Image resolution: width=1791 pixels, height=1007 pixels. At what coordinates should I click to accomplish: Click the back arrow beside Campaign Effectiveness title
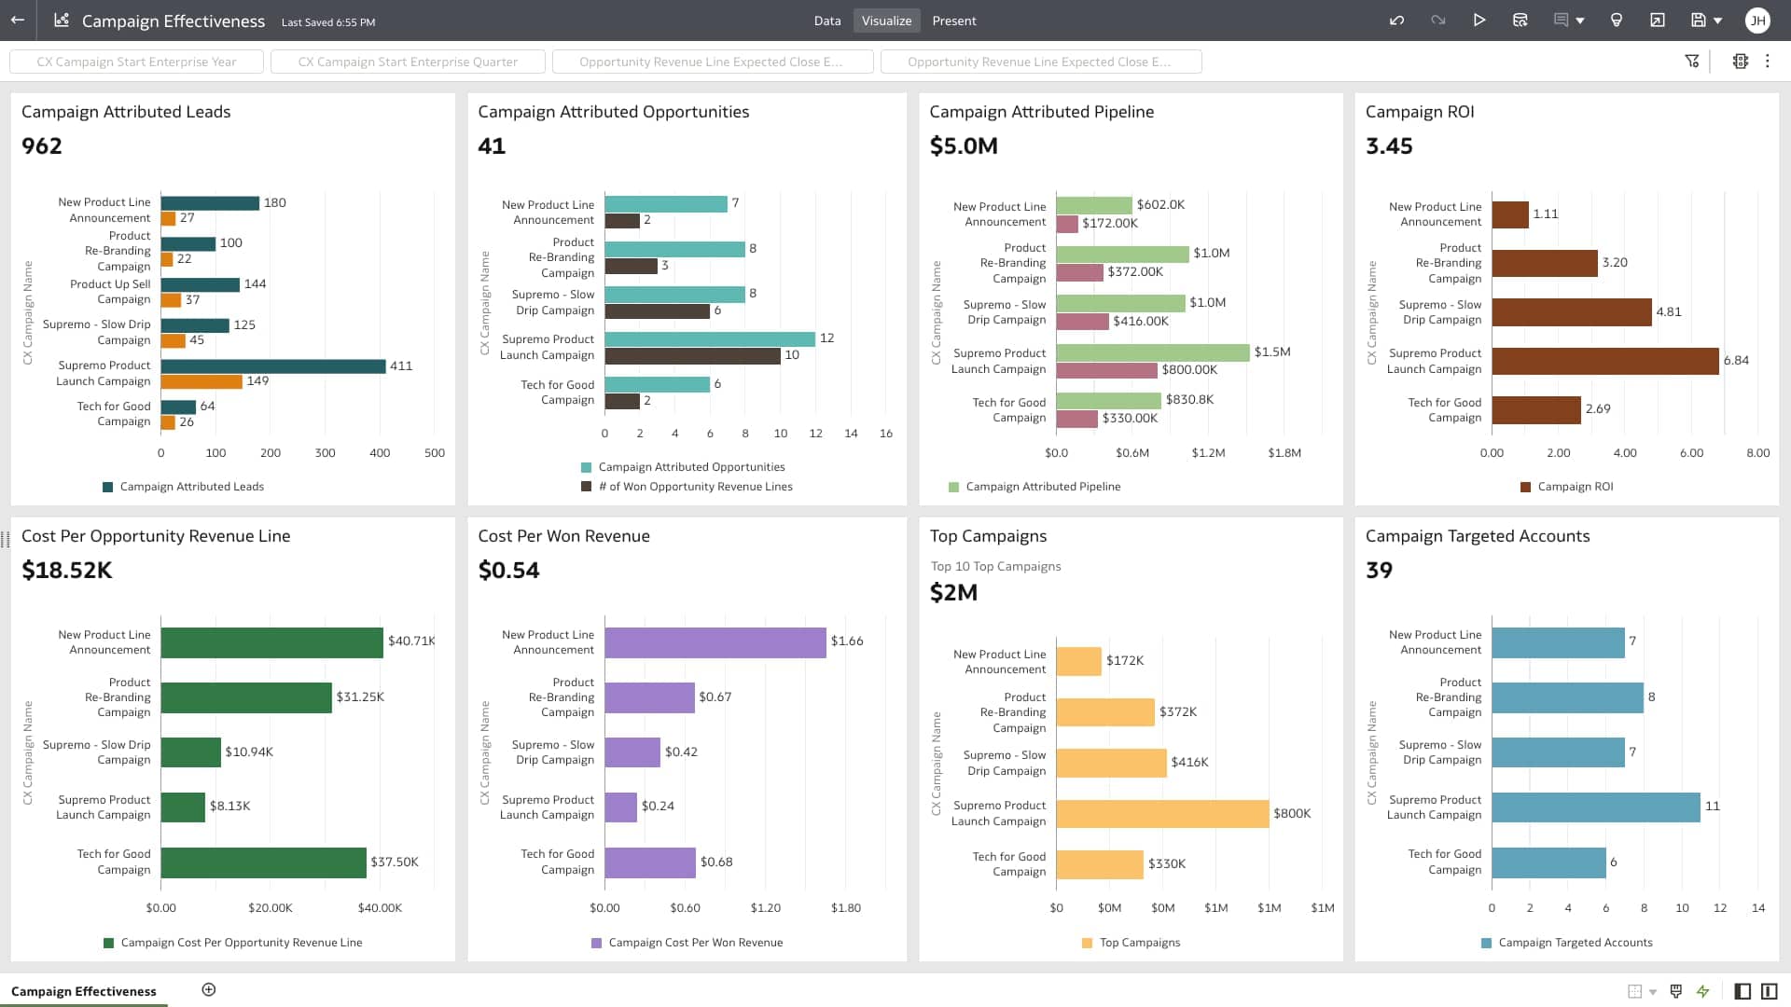[x=17, y=20]
